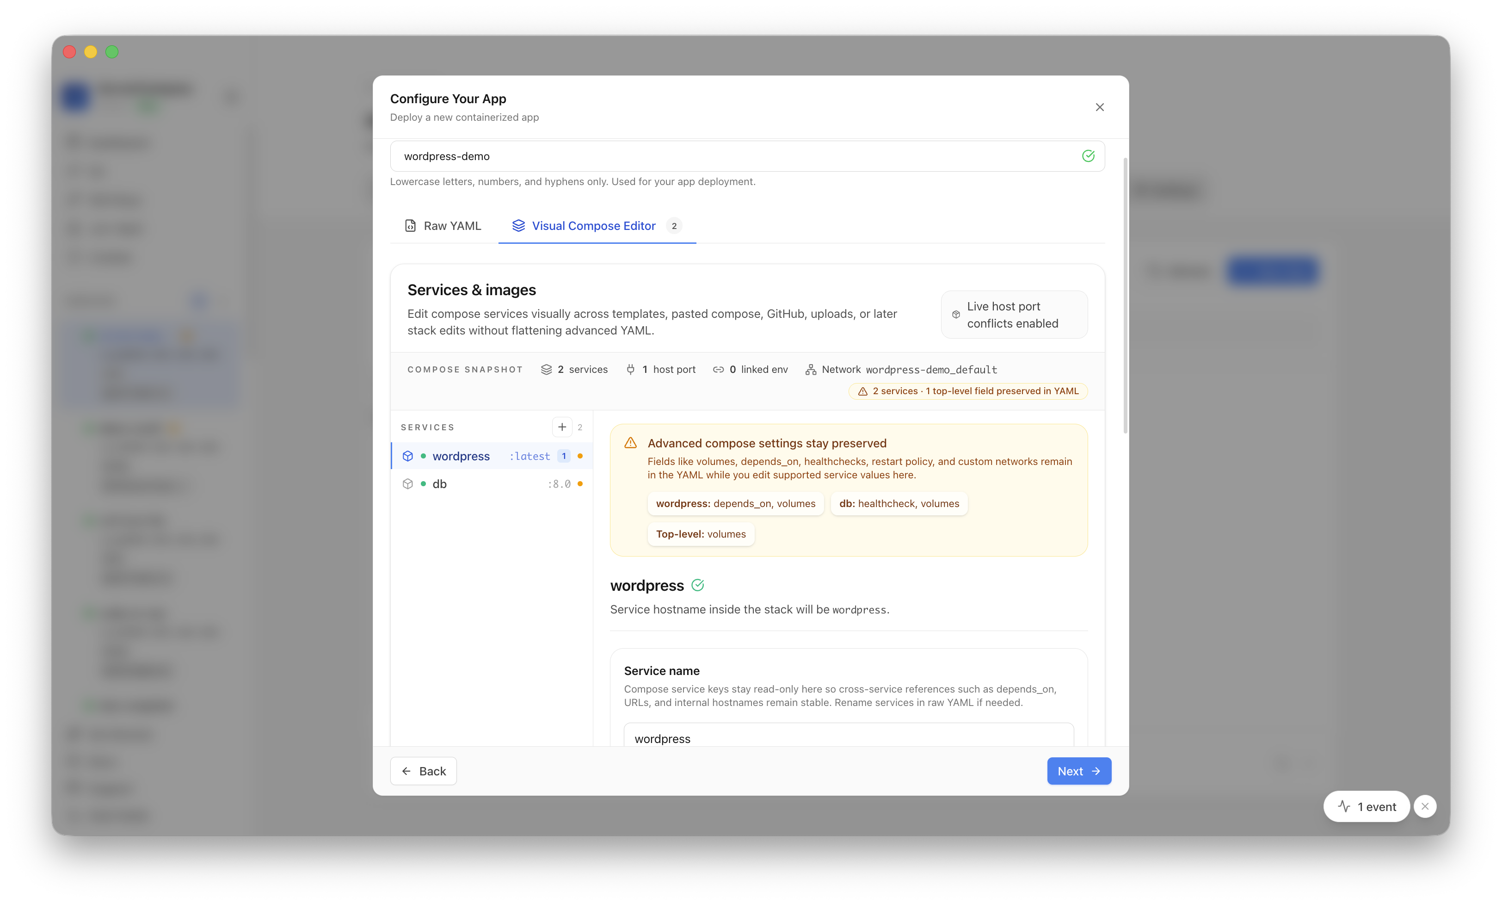Click wordpress port count badge 1
1502x904 pixels.
(x=564, y=456)
